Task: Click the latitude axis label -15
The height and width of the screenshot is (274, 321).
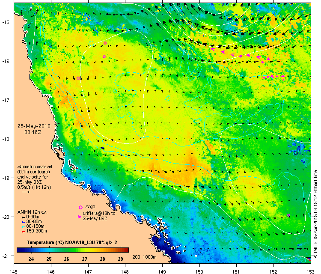Action: click(6, 22)
